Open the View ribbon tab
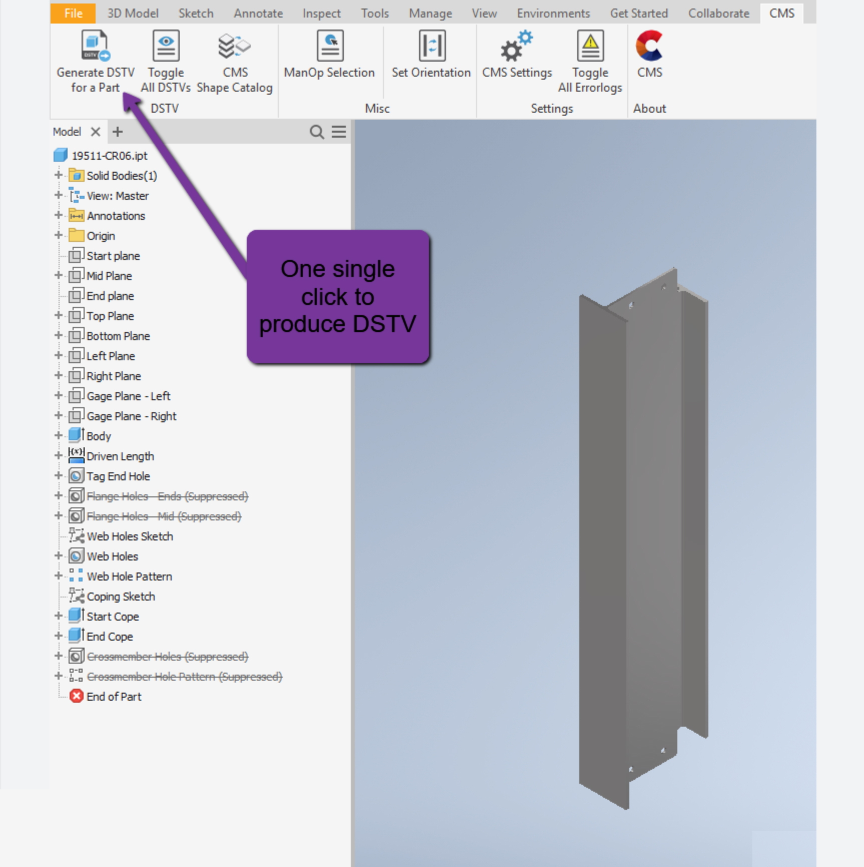 point(484,14)
